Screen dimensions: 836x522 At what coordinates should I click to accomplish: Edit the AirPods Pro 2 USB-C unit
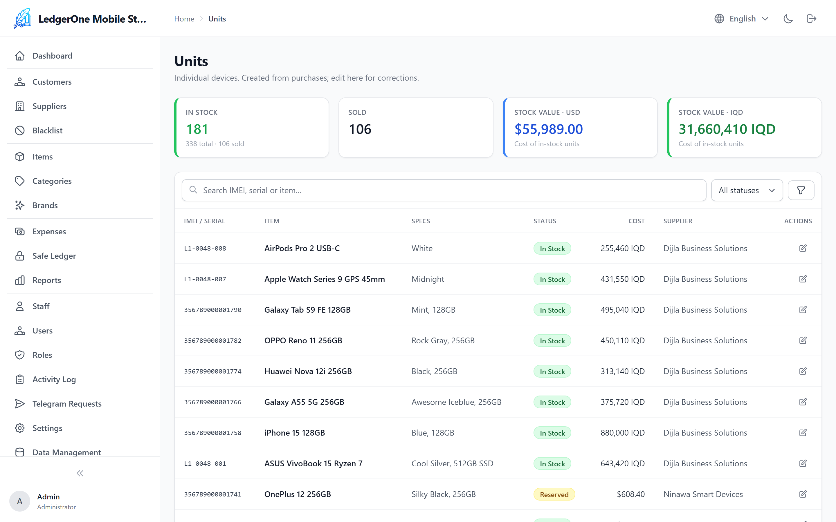click(x=803, y=248)
